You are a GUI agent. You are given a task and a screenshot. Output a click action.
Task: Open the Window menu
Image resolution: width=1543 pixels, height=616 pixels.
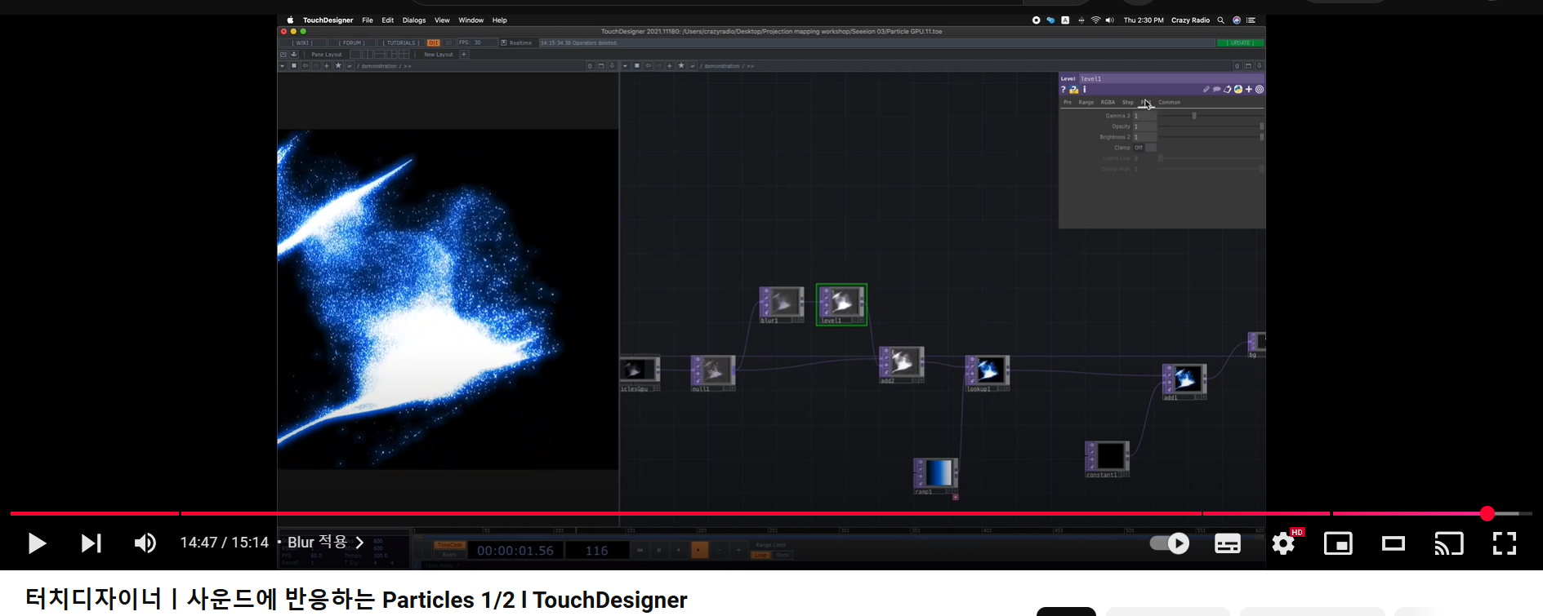[471, 20]
